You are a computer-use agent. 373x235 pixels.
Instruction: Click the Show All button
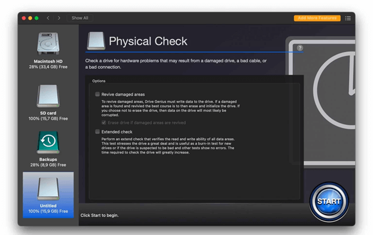[80, 18]
